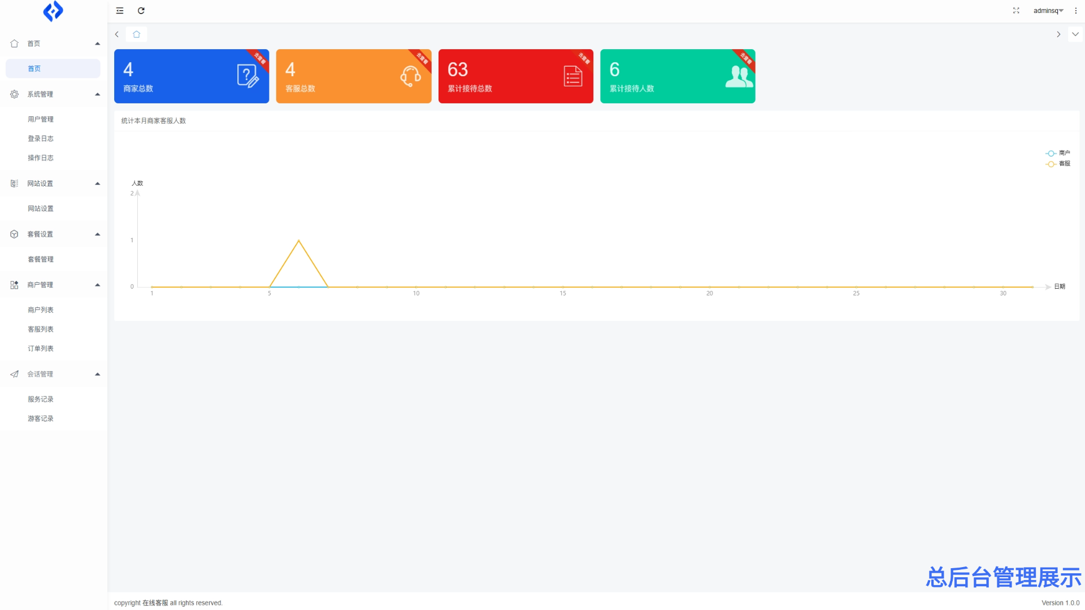Click the sidebar collapse menu icon
The width and height of the screenshot is (1085, 610).
click(120, 11)
